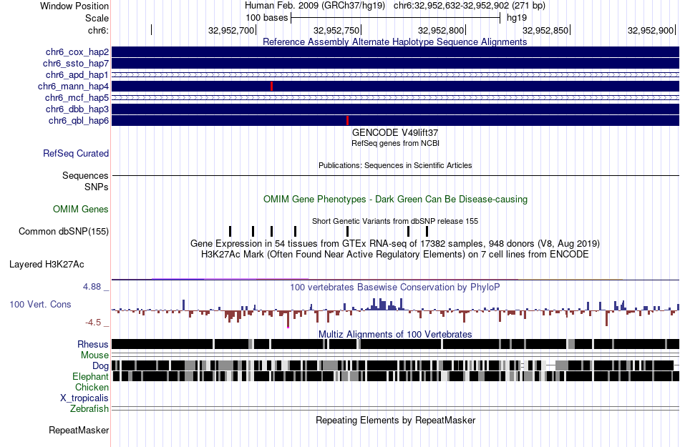The height and width of the screenshot is (447, 680).
Task: Click the 4.88 PhyloP upper scale value
Action: pos(92,287)
